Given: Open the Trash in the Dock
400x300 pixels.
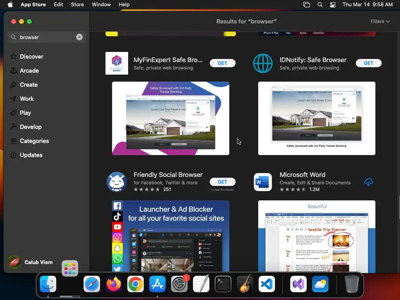Looking at the screenshot, I should click(352, 284).
